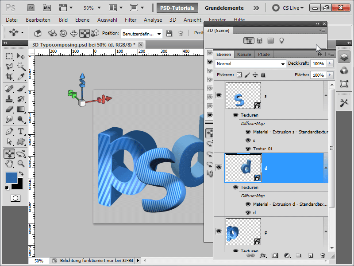Click the 3D Object Roll option

coord(63,34)
